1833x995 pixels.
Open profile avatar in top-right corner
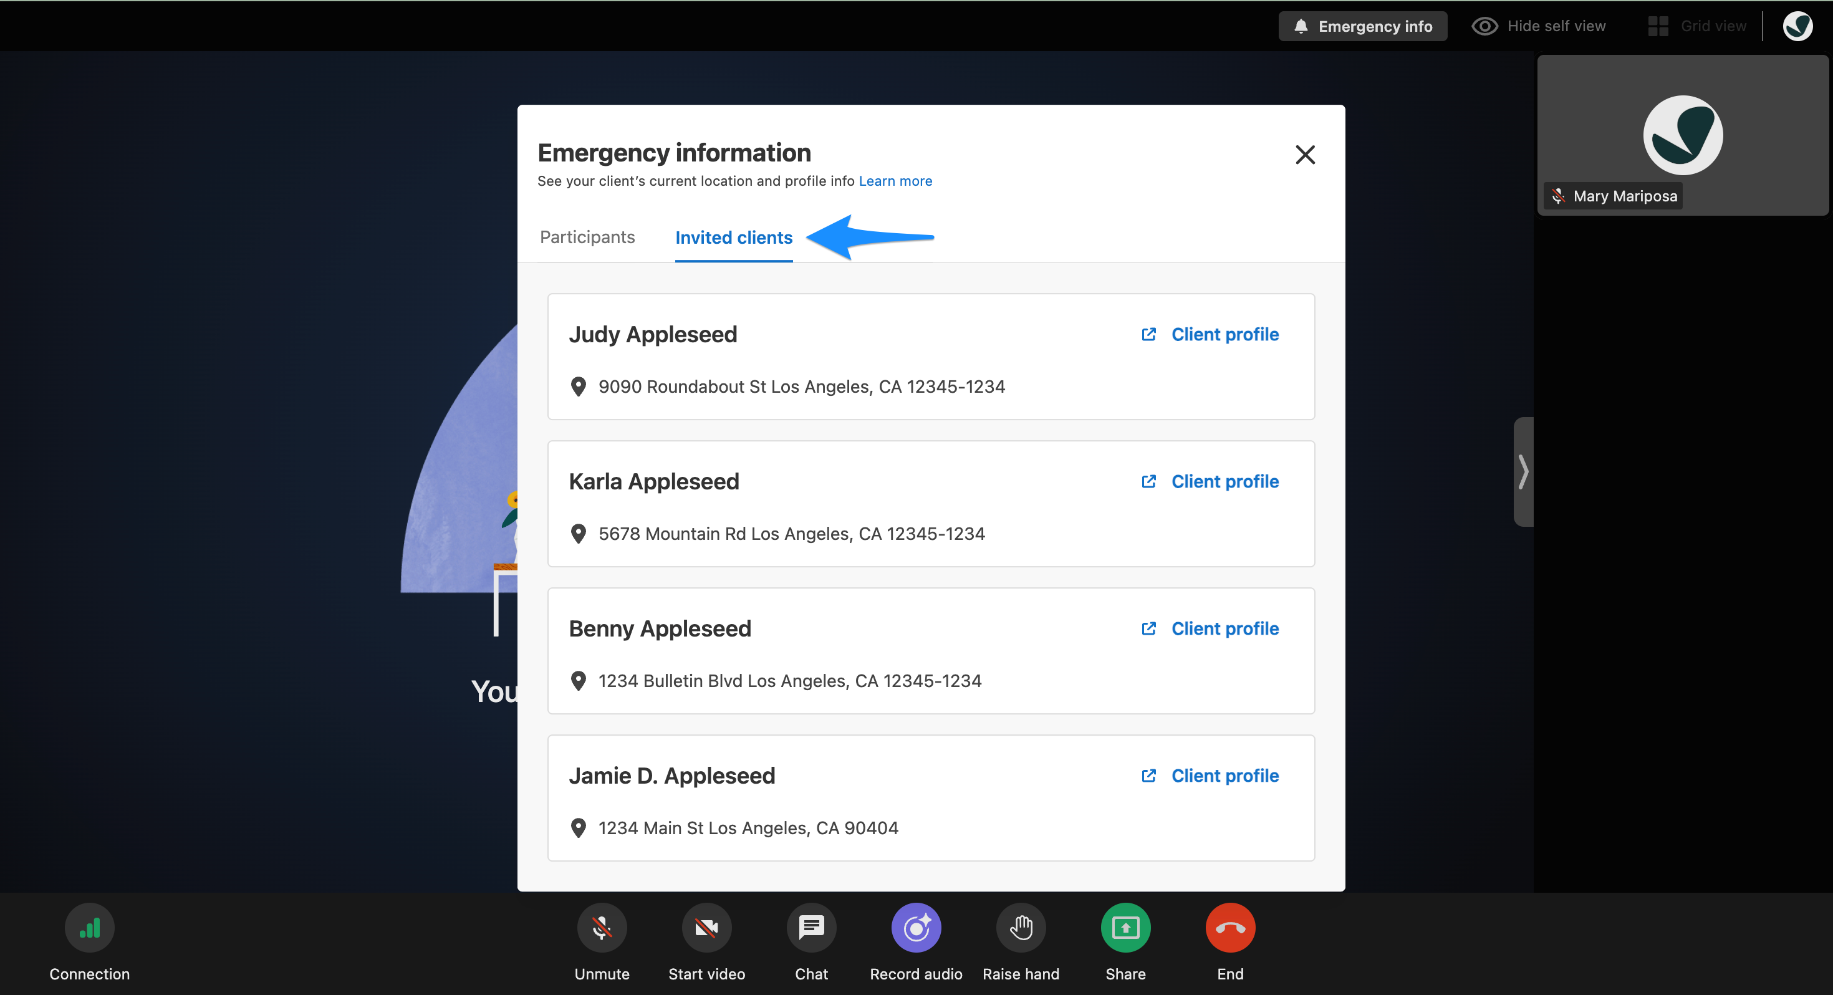1797,26
